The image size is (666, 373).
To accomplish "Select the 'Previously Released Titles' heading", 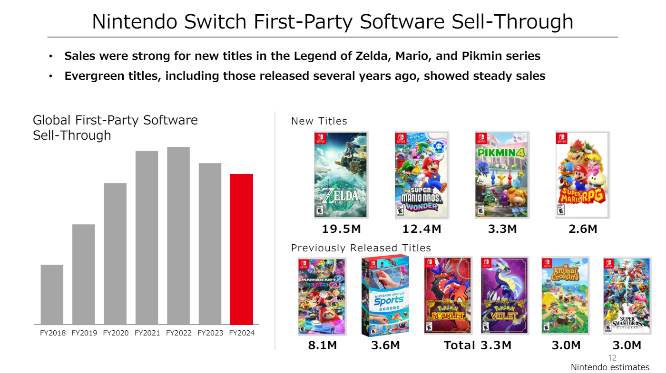I will click(361, 248).
